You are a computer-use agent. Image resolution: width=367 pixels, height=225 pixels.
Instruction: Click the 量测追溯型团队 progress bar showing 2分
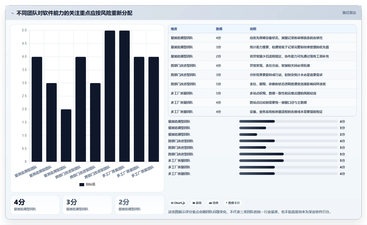coord(288,135)
